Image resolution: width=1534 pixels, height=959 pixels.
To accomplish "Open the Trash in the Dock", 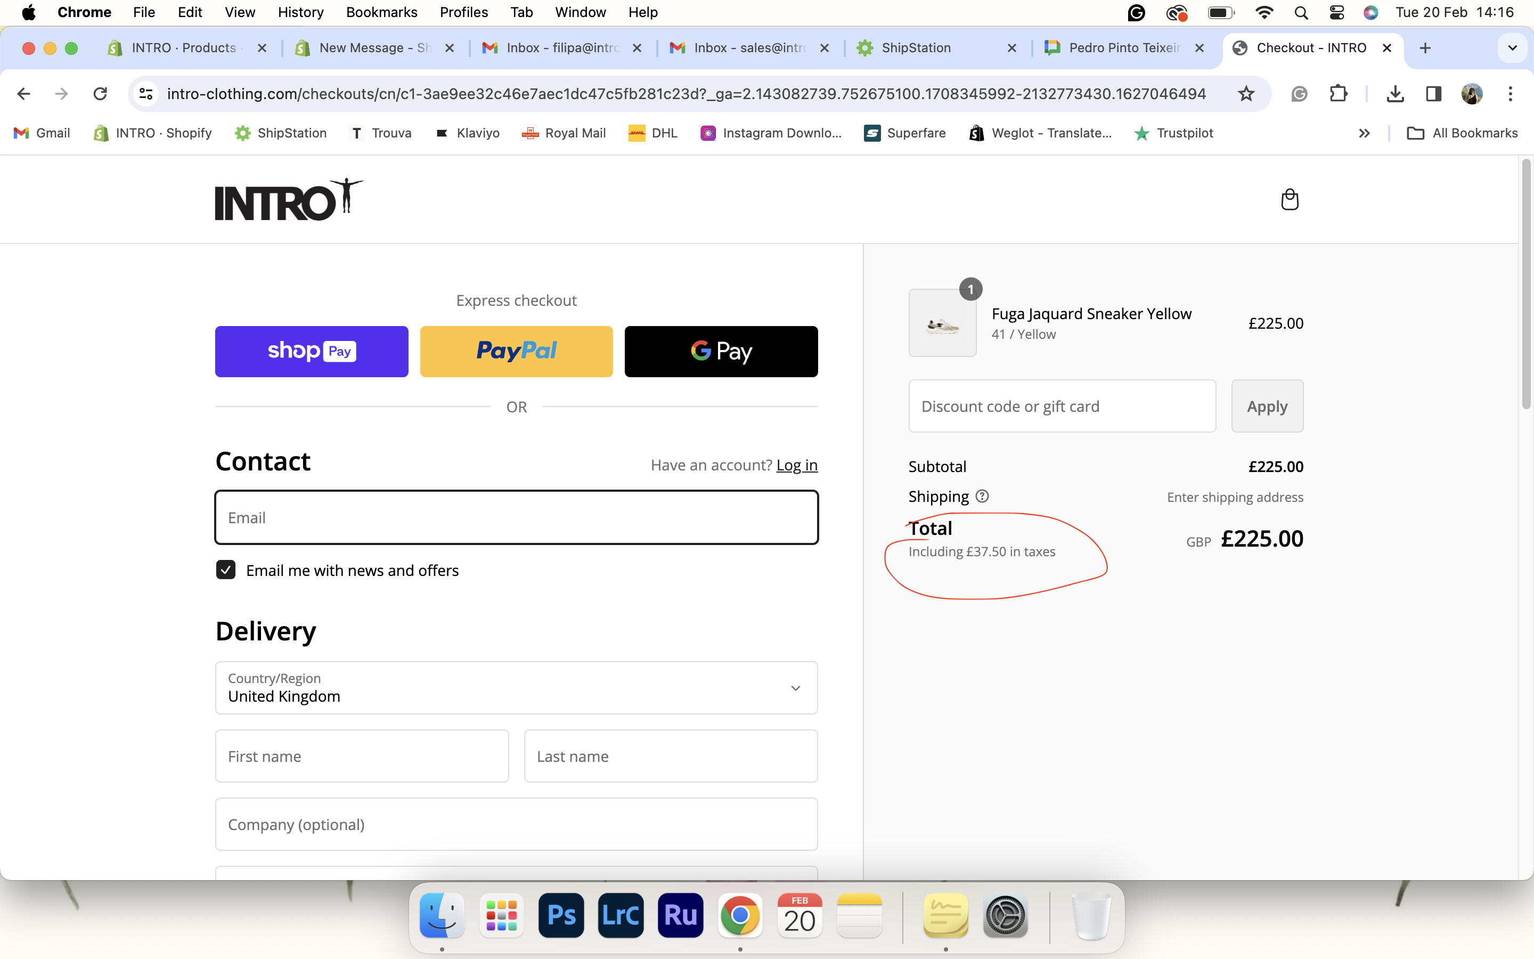I will [1091, 915].
